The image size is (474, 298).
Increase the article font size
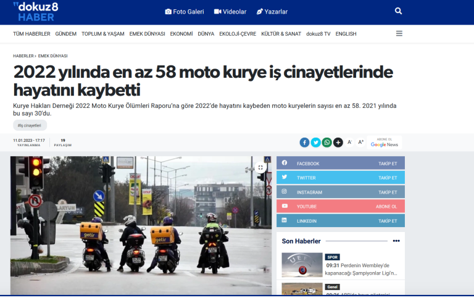[360, 142]
